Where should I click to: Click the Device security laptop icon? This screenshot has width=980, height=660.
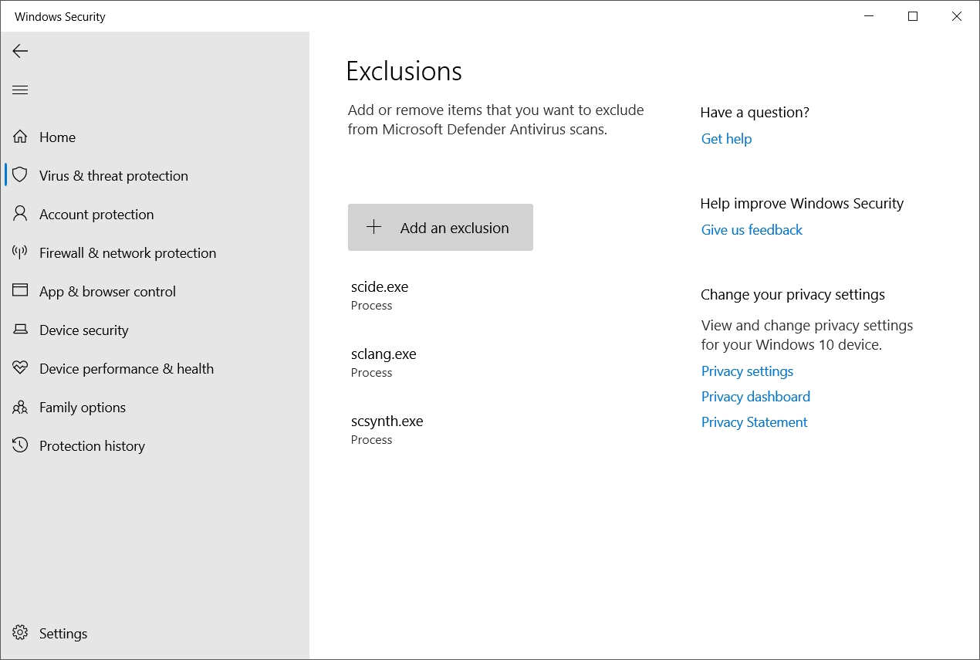20,330
